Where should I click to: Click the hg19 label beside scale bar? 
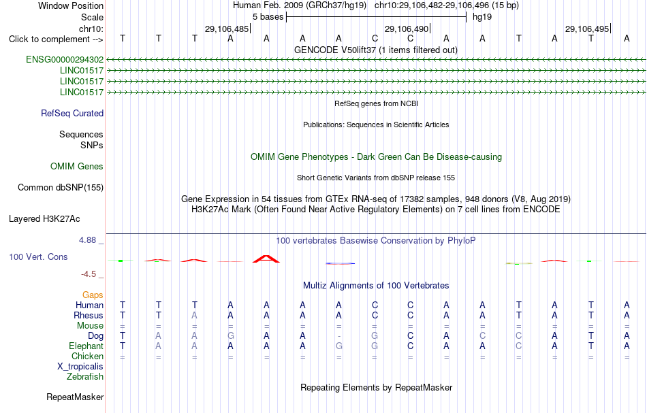(x=482, y=17)
